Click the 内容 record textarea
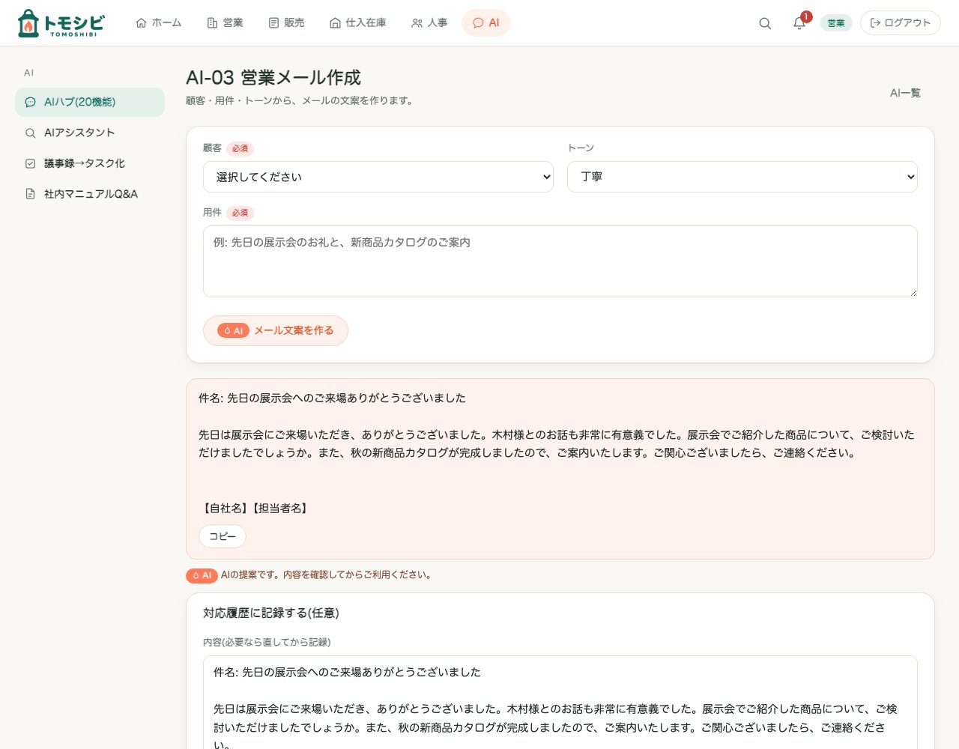 [x=560, y=703]
